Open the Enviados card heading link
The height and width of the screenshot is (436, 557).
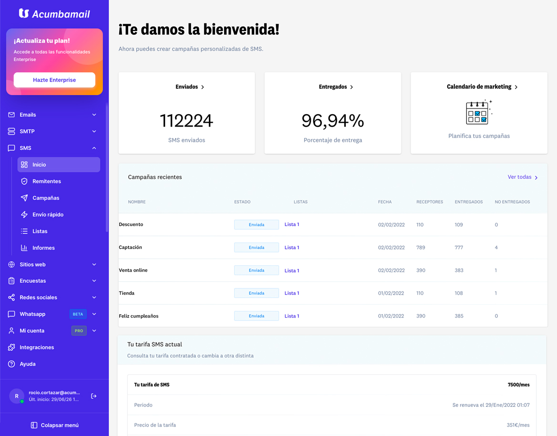click(x=190, y=87)
